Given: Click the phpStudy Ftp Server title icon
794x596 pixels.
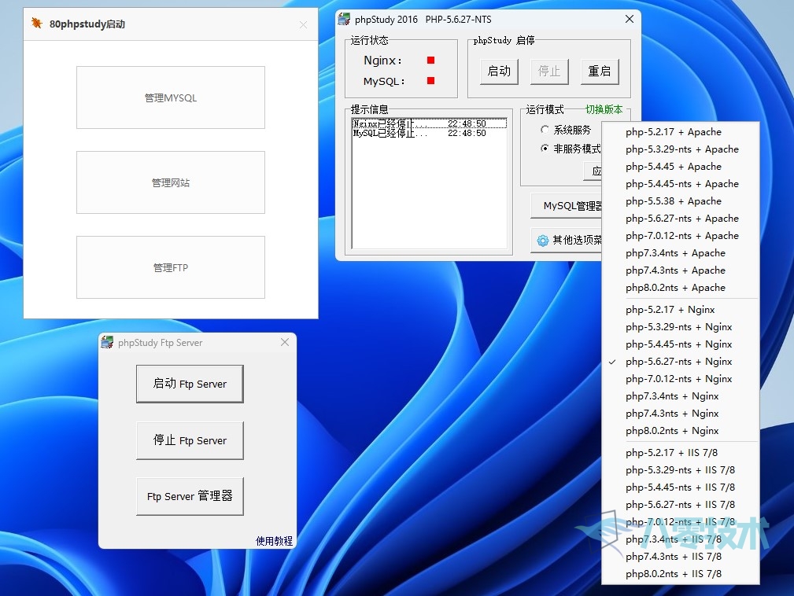Looking at the screenshot, I should (x=107, y=343).
